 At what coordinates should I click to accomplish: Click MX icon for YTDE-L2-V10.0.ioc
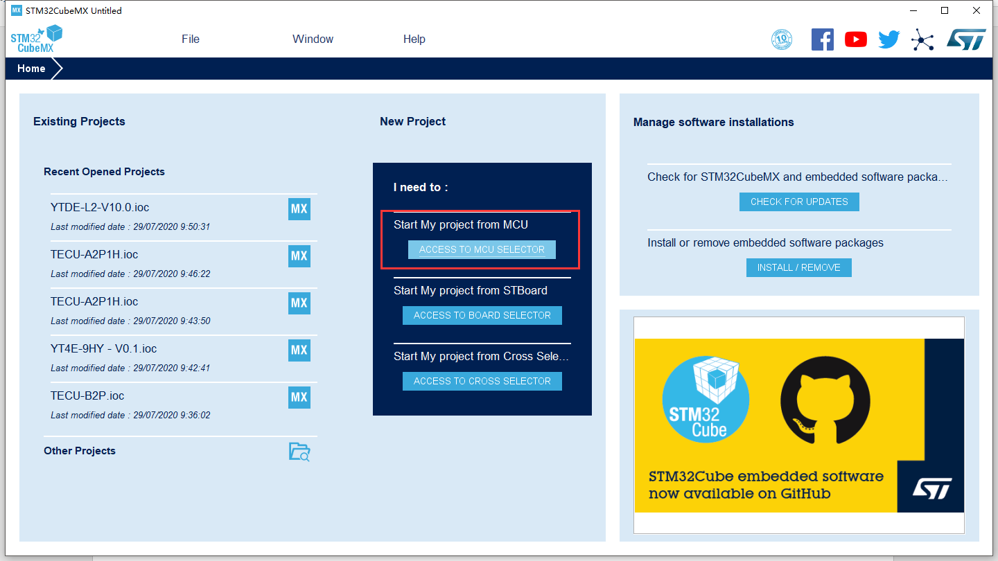point(299,209)
